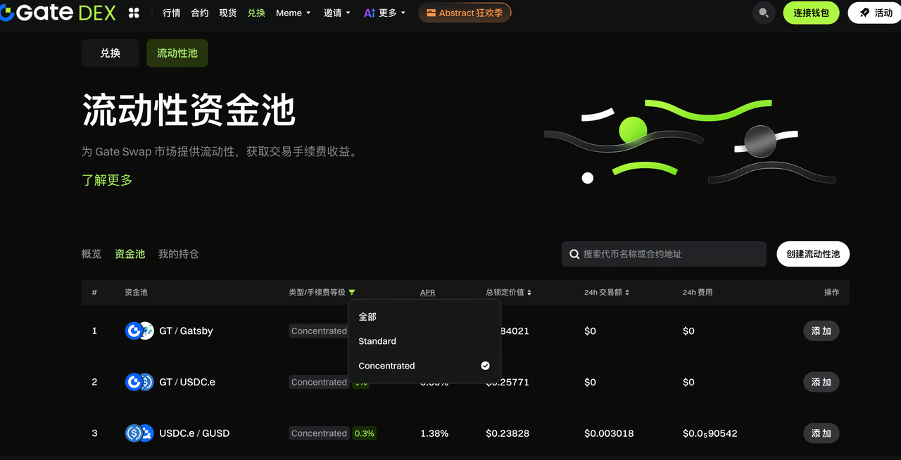Select the 资金池 tab

pyautogui.click(x=130, y=254)
